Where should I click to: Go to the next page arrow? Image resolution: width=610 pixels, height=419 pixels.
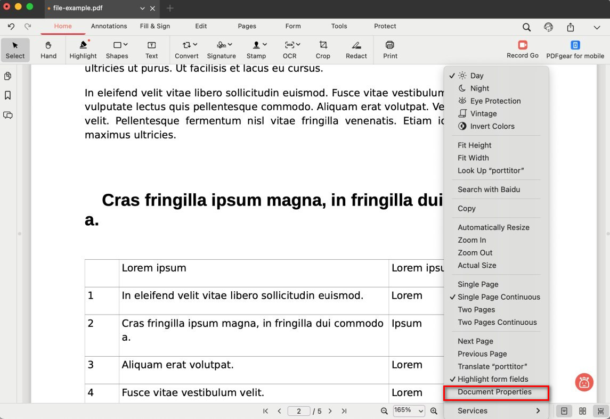tap(330, 411)
